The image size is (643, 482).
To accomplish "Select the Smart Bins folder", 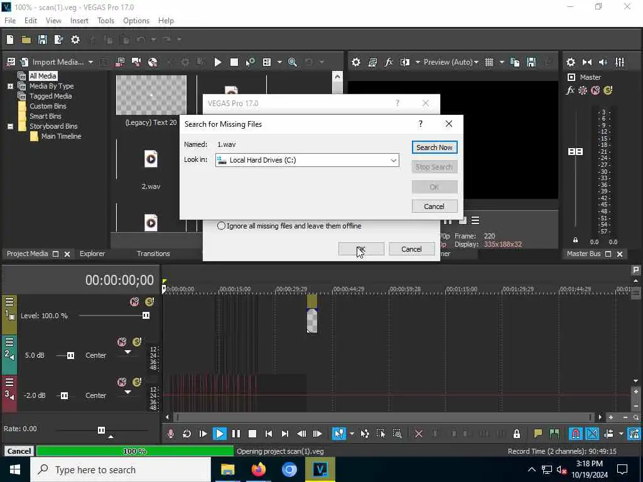I will pyautogui.click(x=45, y=116).
